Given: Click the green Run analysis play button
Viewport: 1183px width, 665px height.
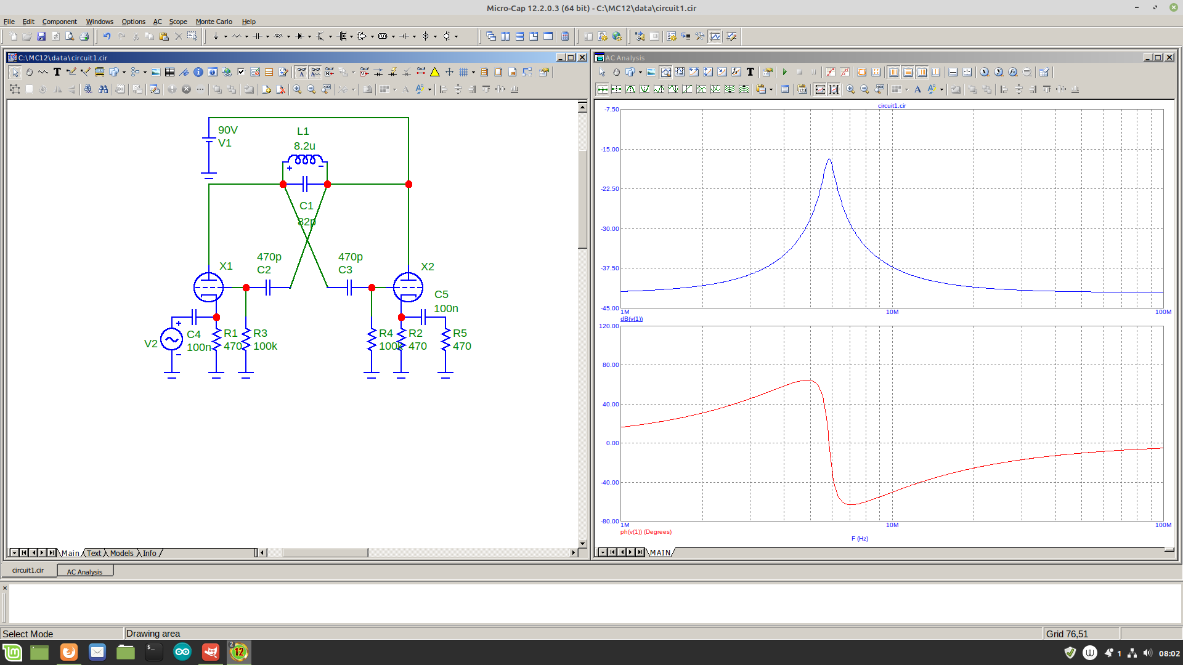Looking at the screenshot, I should pos(785,72).
